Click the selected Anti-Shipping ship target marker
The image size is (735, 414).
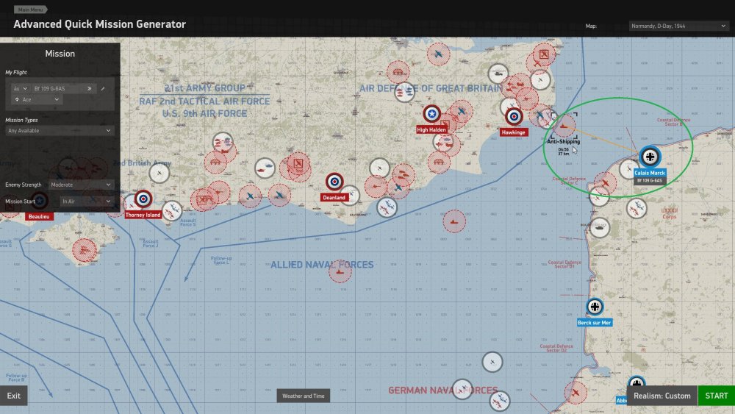[x=564, y=125]
